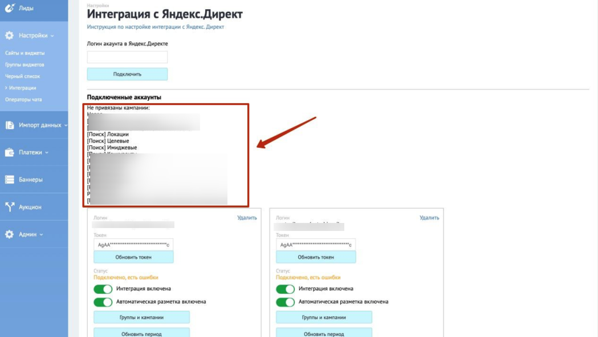The image size is (598, 337).
Task: Click the Платежи wallet icon
Action: [10, 152]
